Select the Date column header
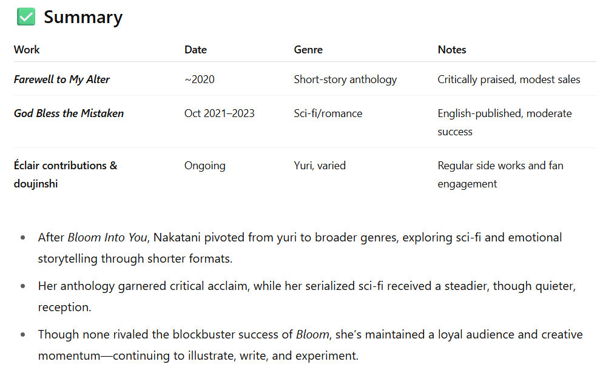600x370 pixels. (195, 50)
